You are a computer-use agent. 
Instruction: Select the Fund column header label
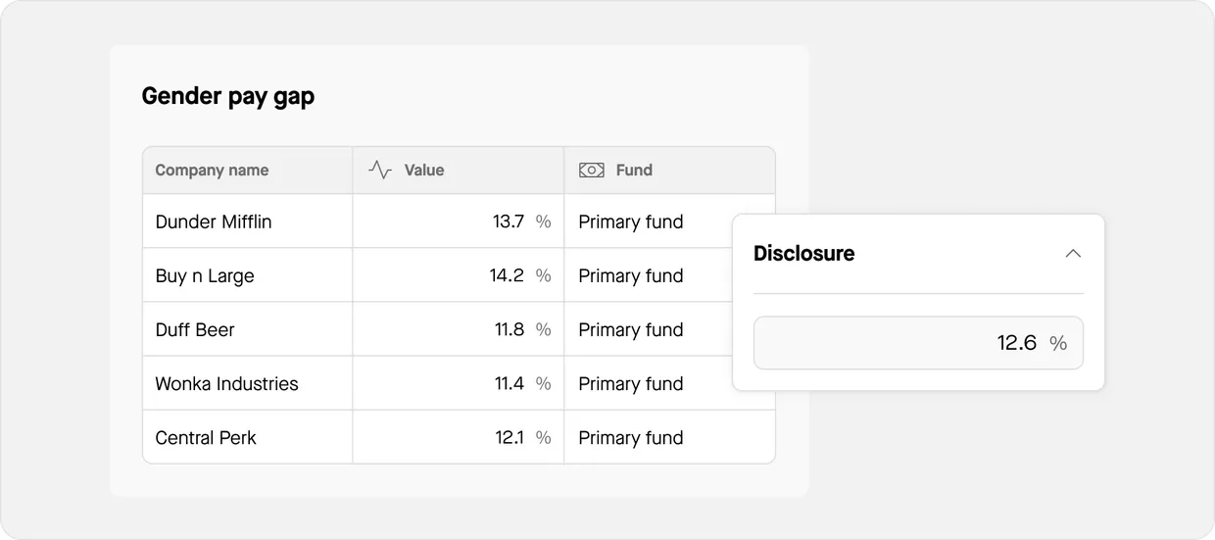pos(634,170)
